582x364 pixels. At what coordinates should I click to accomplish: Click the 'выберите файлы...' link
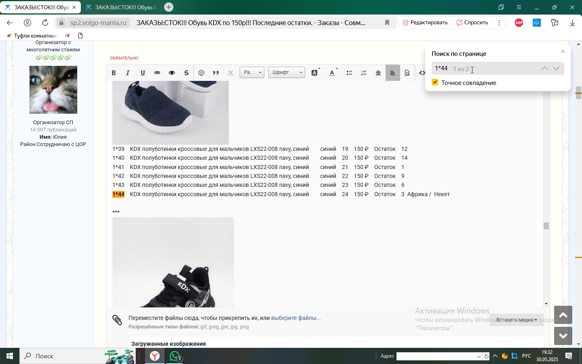[x=296, y=318]
